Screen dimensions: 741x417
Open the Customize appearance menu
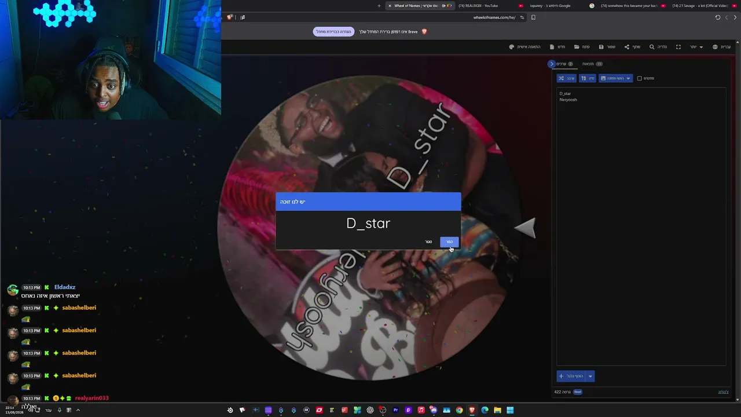click(524, 47)
